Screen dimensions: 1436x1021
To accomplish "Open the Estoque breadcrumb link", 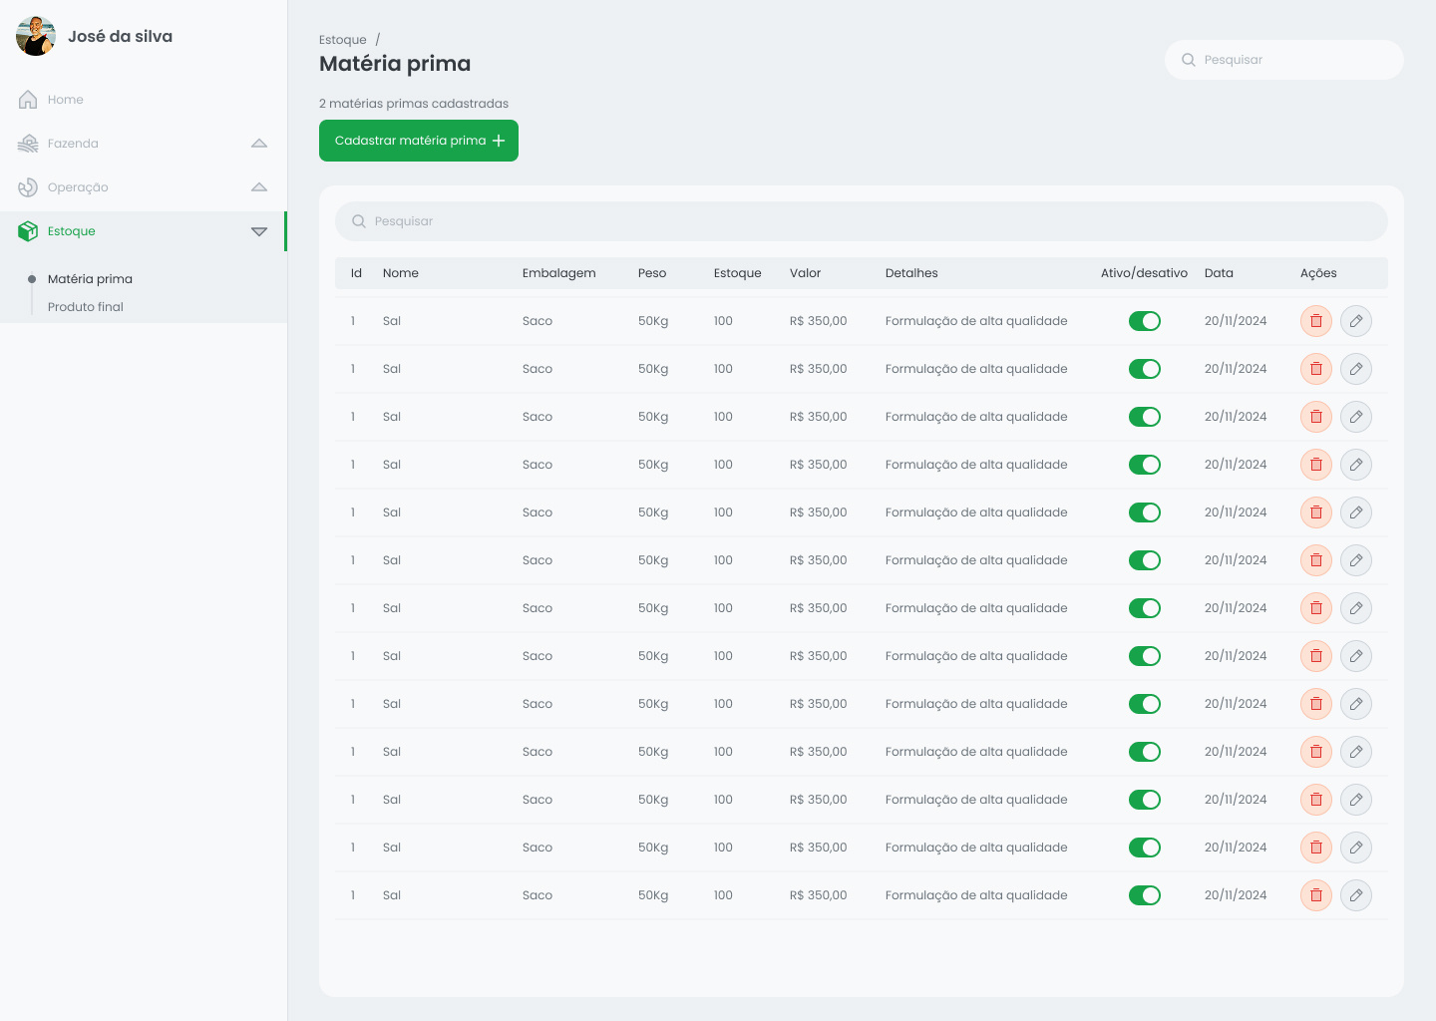I will coord(343,39).
